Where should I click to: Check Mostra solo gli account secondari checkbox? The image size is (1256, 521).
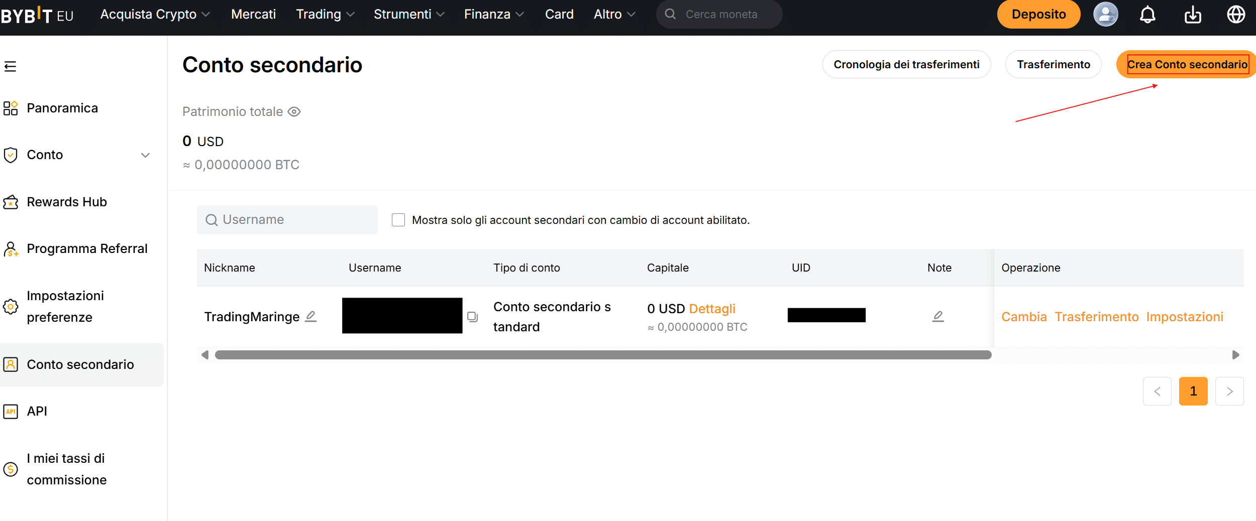pos(398,220)
